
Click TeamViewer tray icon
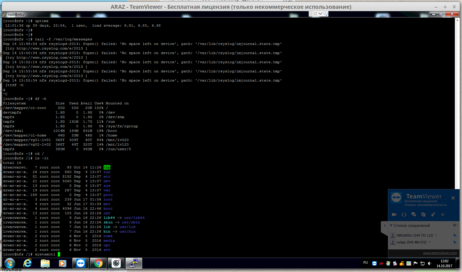[x=374, y=263]
